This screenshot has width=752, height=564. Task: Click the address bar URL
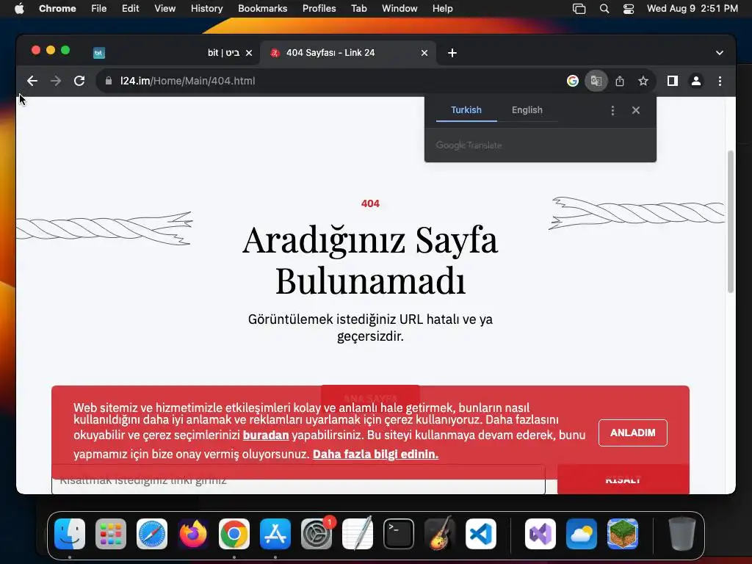187,81
